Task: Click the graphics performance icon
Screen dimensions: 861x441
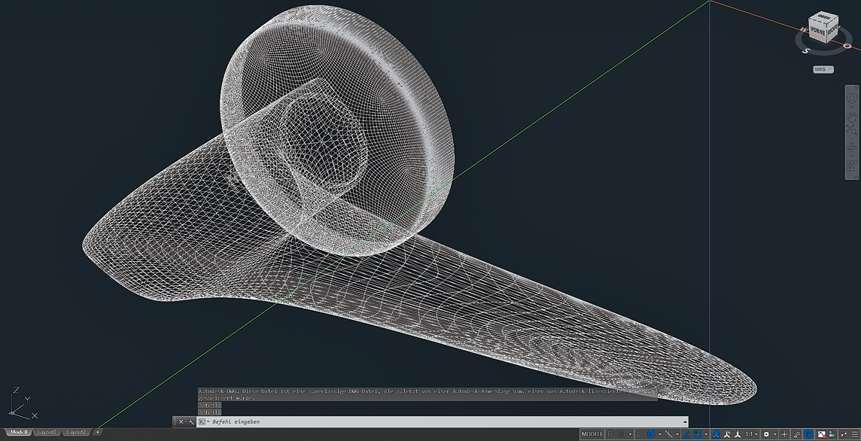Action: point(823,434)
